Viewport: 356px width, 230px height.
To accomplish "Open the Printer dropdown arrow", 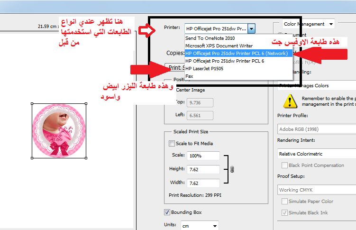I will (251, 28).
